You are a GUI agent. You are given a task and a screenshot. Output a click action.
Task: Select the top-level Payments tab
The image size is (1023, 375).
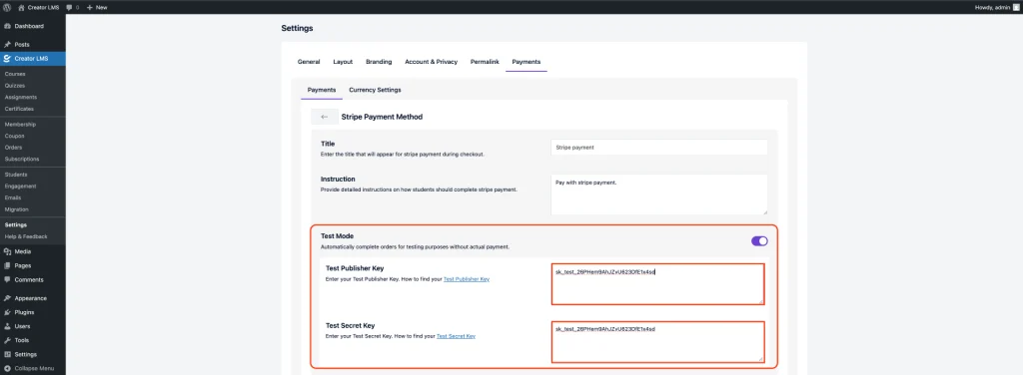525,62
